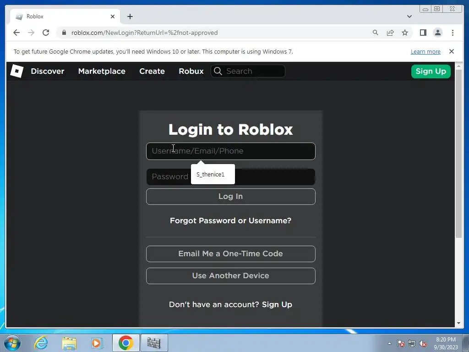The height and width of the screenshot is (352, 469).
Task: Click the page scrollbar up arrow
Action: [x=458, y=66]
